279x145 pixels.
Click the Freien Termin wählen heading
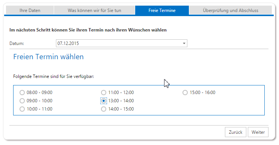coord(48,57)
